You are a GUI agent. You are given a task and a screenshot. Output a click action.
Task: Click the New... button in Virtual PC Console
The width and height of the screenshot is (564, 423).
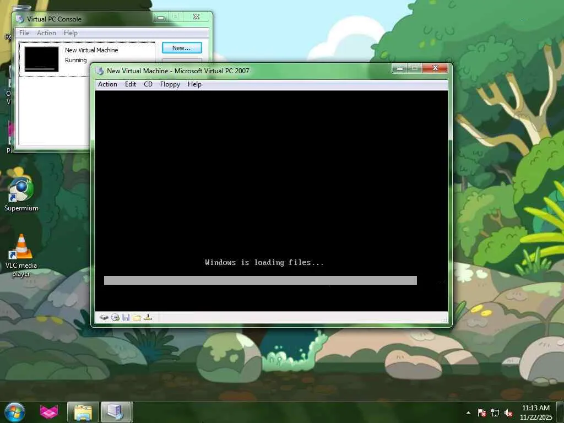coord(182,48)
